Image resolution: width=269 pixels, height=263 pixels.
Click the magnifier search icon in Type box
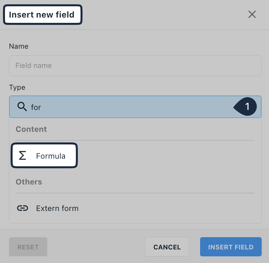[x=22, y=107]
